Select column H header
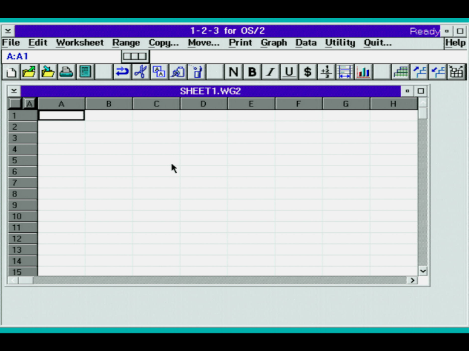 click(393, 104)
